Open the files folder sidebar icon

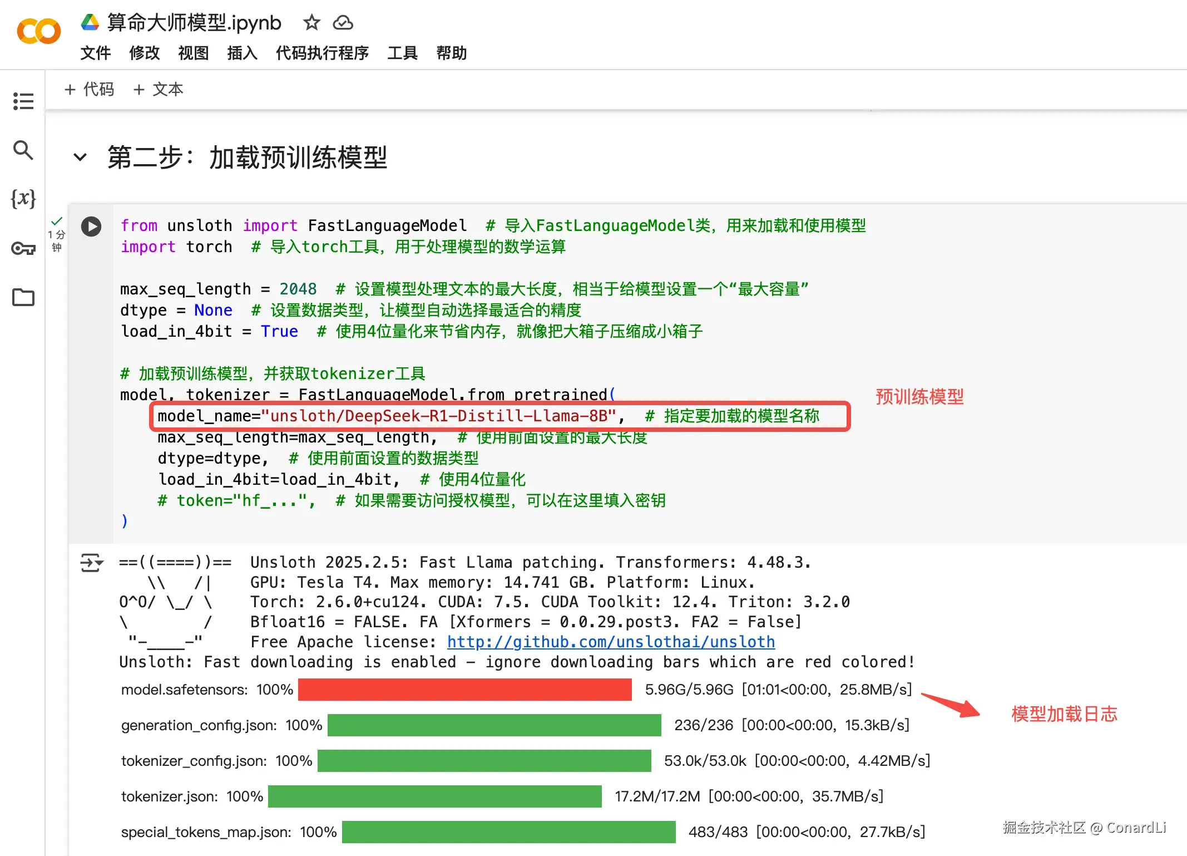pos(23,297)
